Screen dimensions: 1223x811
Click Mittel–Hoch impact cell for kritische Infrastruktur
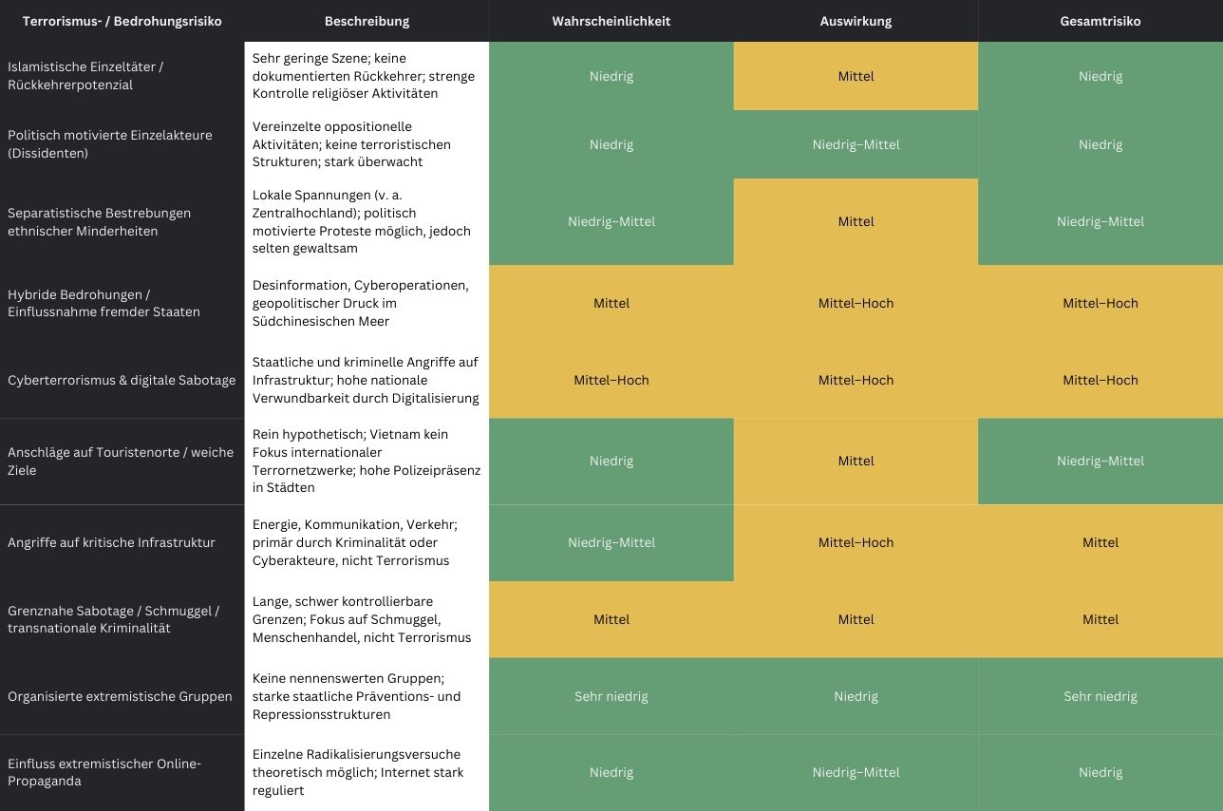point(856,542)
